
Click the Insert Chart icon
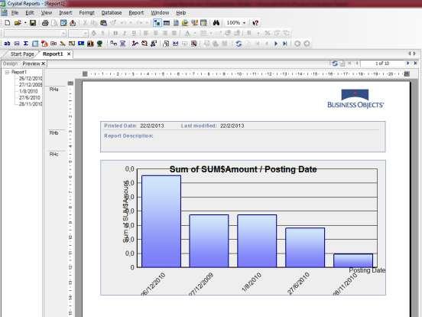[90, 44]
